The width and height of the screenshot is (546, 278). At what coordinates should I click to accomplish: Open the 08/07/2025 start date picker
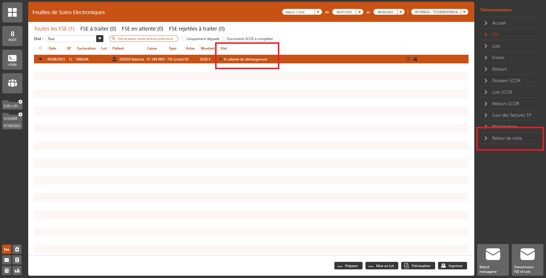(x=360, y=12)
